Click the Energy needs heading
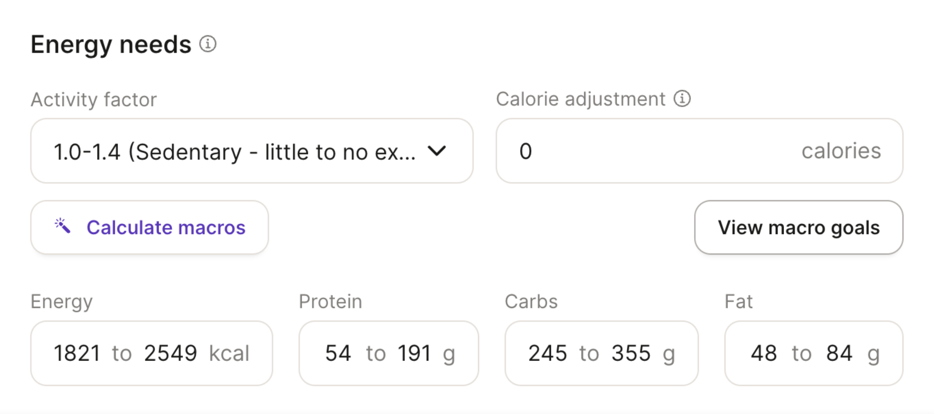Viewport: 934px width, 414px height. [111, 45]
